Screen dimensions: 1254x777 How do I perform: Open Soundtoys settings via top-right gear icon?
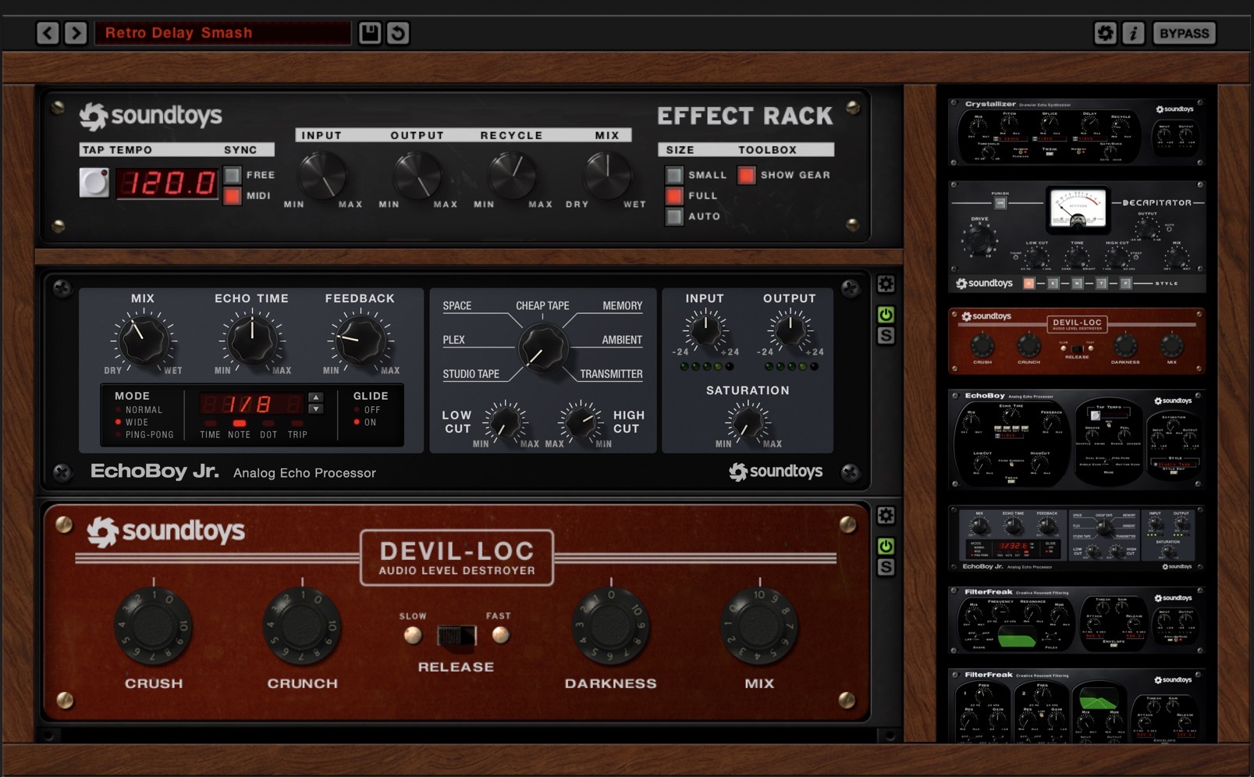pos(1105,32)
